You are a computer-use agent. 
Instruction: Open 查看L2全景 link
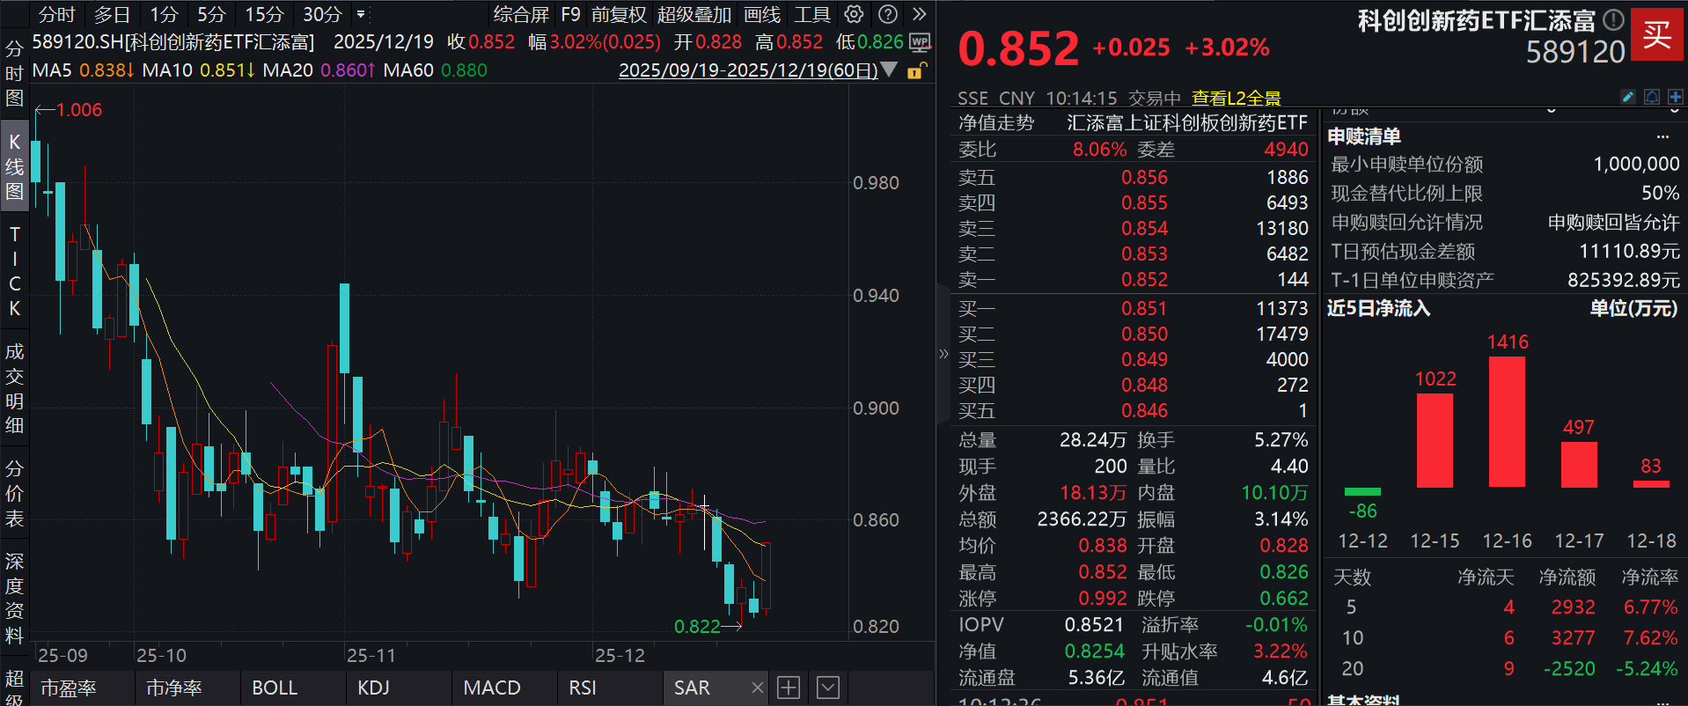(1236, 98)
